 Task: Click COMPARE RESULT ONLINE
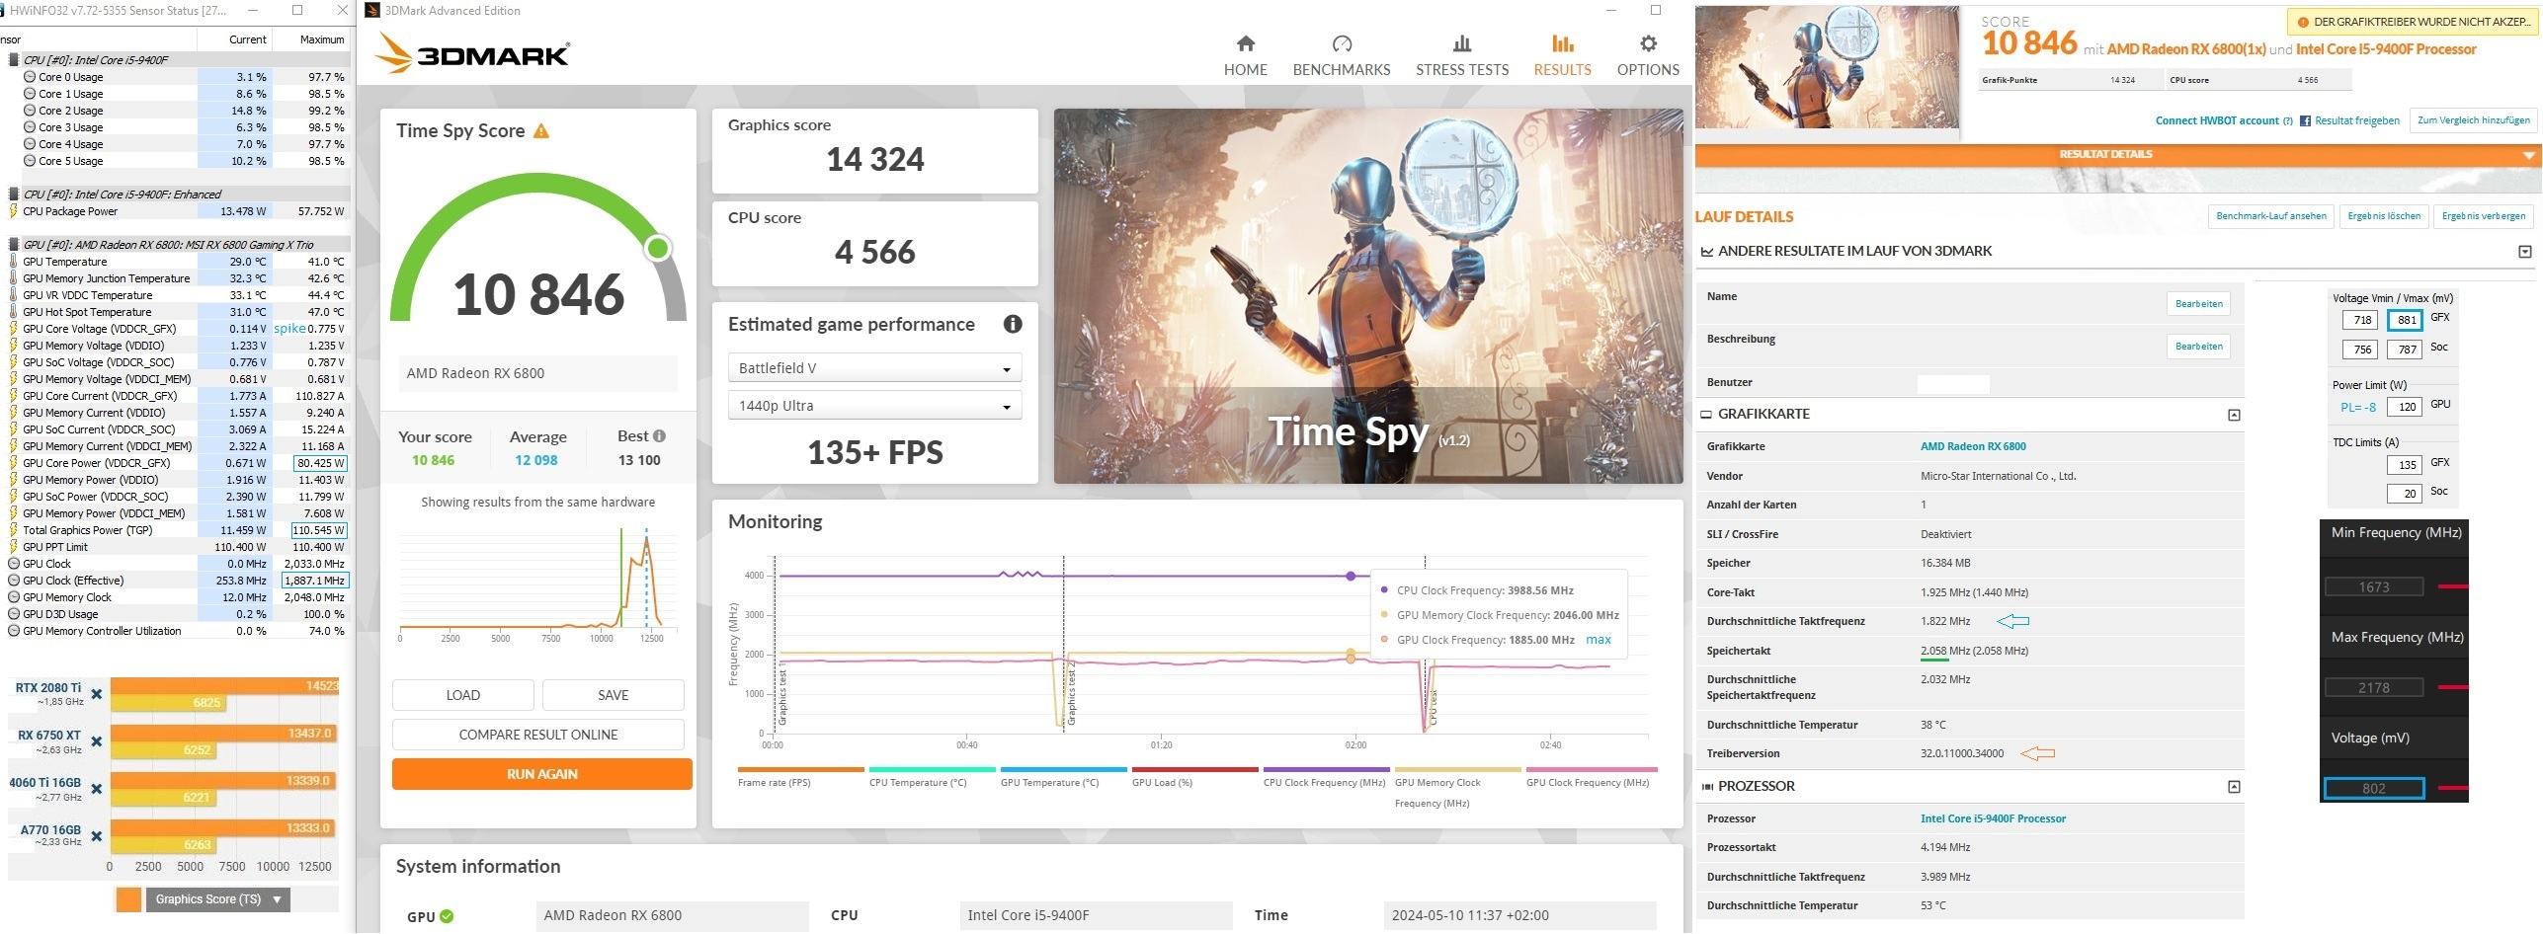(537, 735)
